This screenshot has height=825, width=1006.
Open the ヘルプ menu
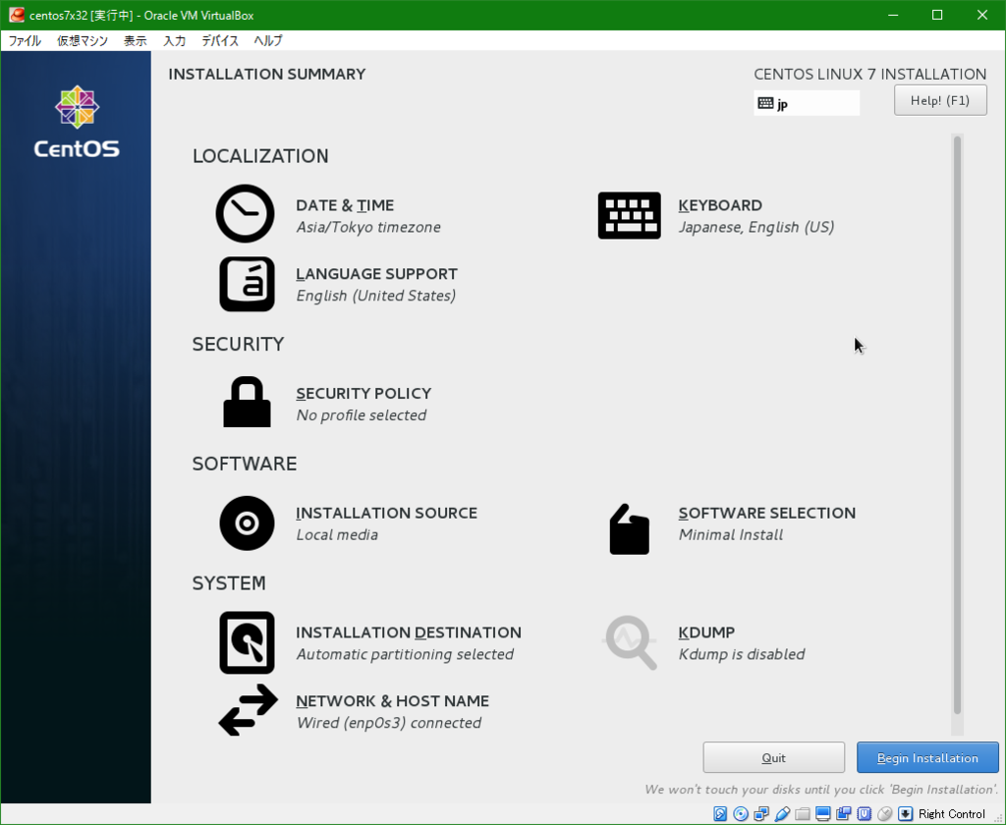267,40
